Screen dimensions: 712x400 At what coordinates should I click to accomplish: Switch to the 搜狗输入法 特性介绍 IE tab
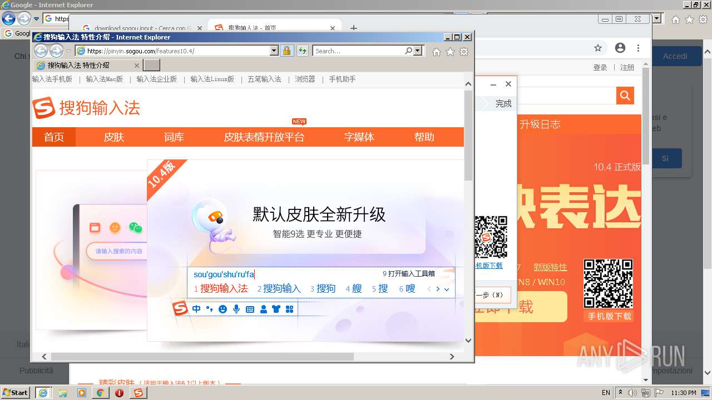[87, 65]
